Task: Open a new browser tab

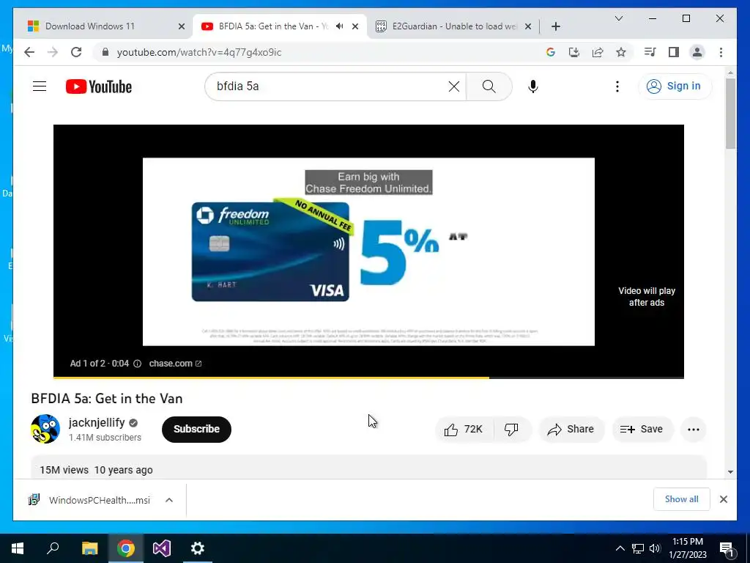Action: pyautogui.click(x=555, y=26)
